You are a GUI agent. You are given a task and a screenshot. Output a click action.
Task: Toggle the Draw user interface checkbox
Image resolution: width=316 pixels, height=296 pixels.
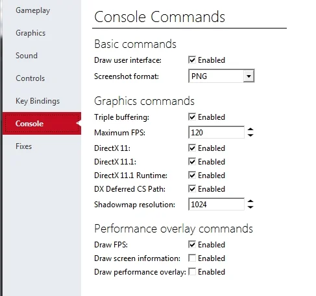[x=192, y=60]
